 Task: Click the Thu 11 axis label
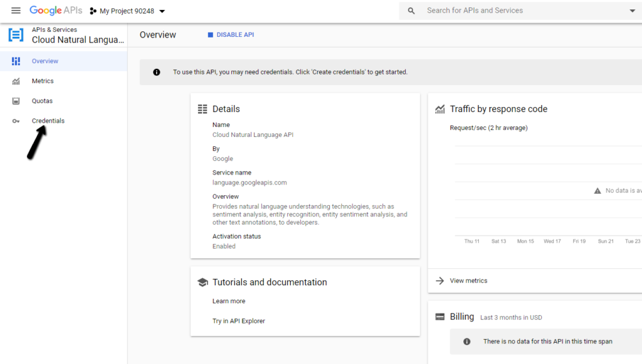pyautogui.click(x=471, y=241)
